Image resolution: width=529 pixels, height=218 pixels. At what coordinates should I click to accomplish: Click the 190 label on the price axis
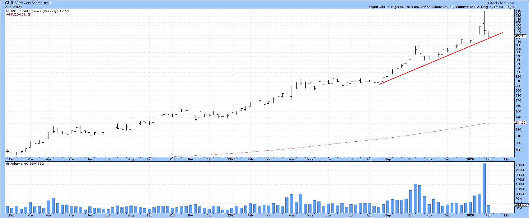(518, 150)
